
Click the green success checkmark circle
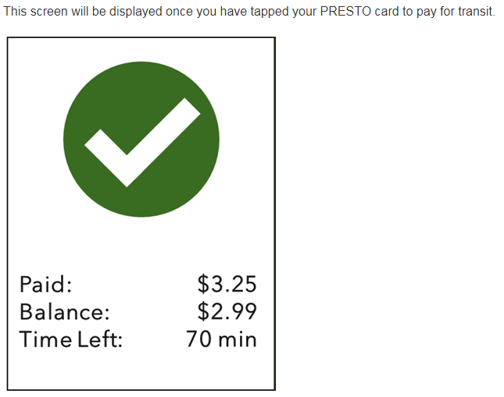(141, 139)
